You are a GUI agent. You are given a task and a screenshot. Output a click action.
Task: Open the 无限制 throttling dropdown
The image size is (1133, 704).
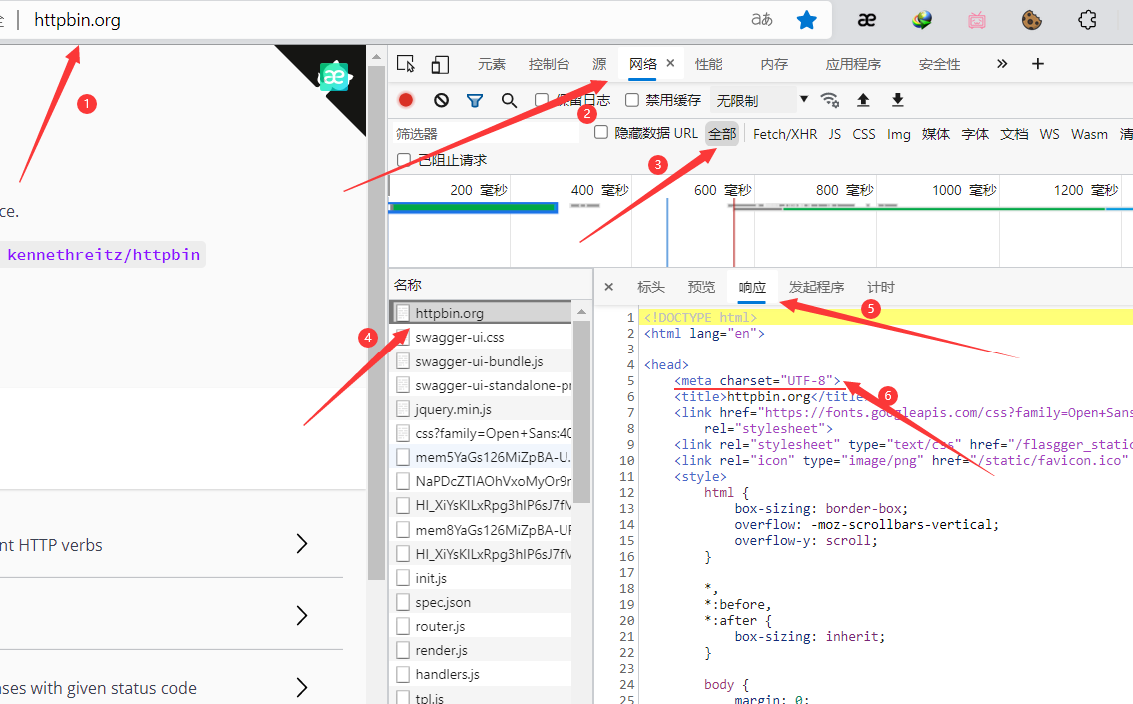click(x=761, y=100)
